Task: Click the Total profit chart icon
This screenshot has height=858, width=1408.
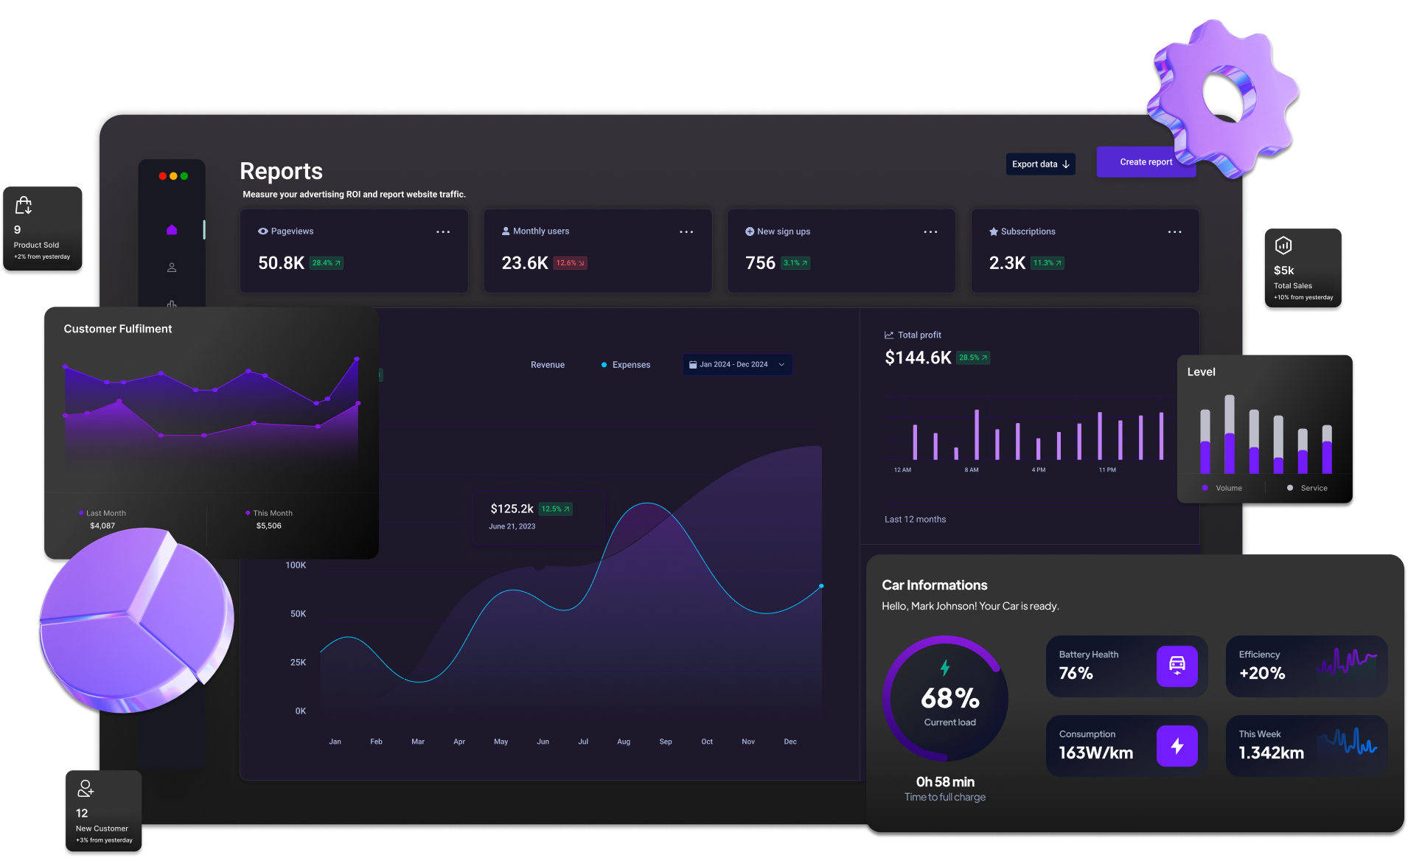Action: (x=889, y=335)
